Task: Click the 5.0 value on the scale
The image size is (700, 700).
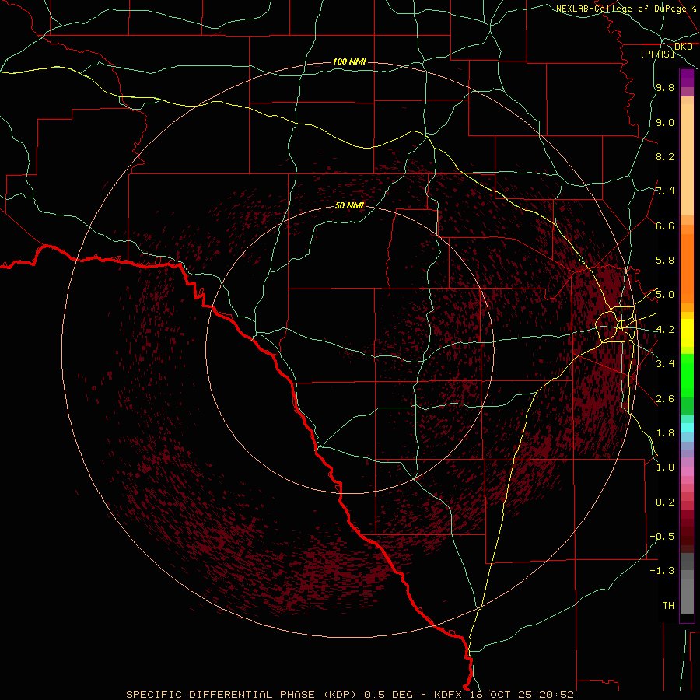Action: pos(665,295)
